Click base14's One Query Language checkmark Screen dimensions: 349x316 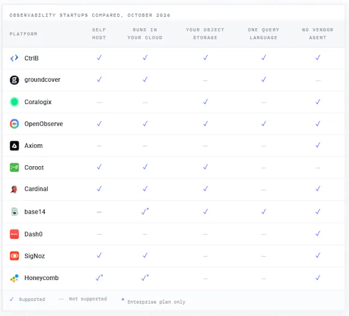pos(264,211)
